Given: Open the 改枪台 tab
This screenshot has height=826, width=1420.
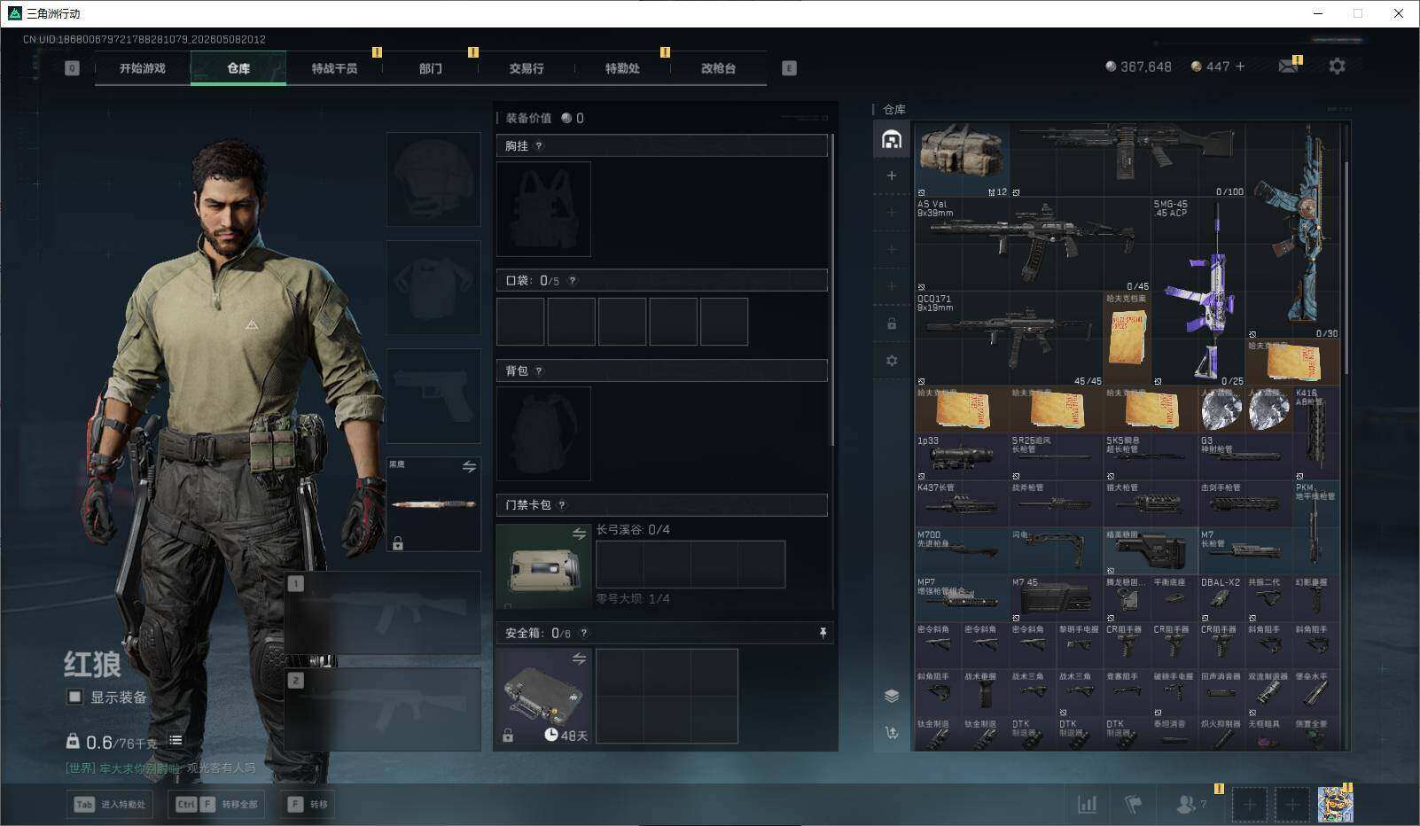Looking at the screenshot, I should point(718,68).
